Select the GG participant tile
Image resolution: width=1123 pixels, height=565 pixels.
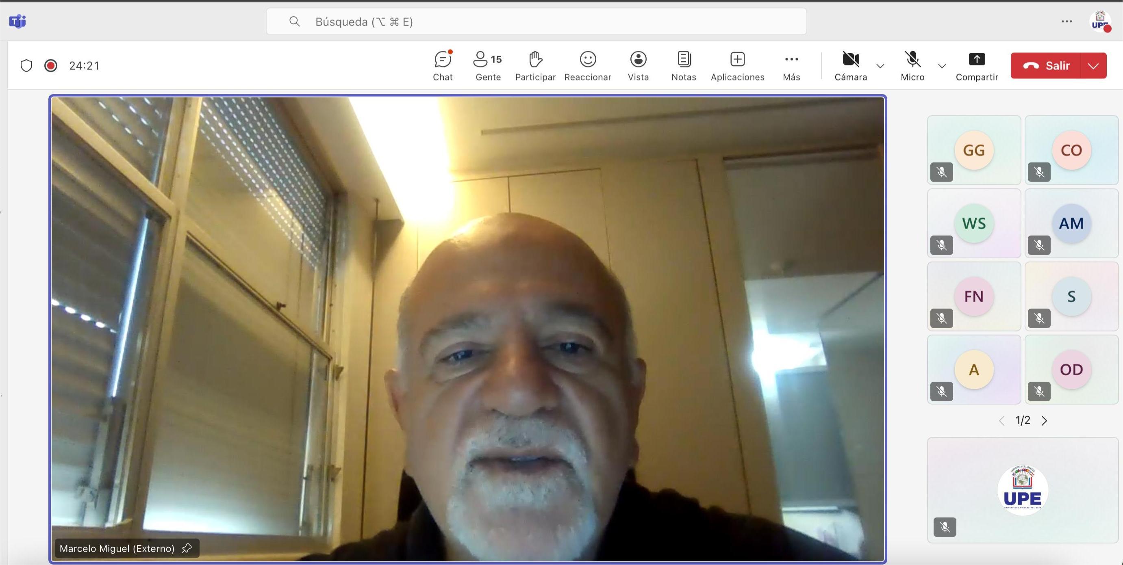click(973, 150)
